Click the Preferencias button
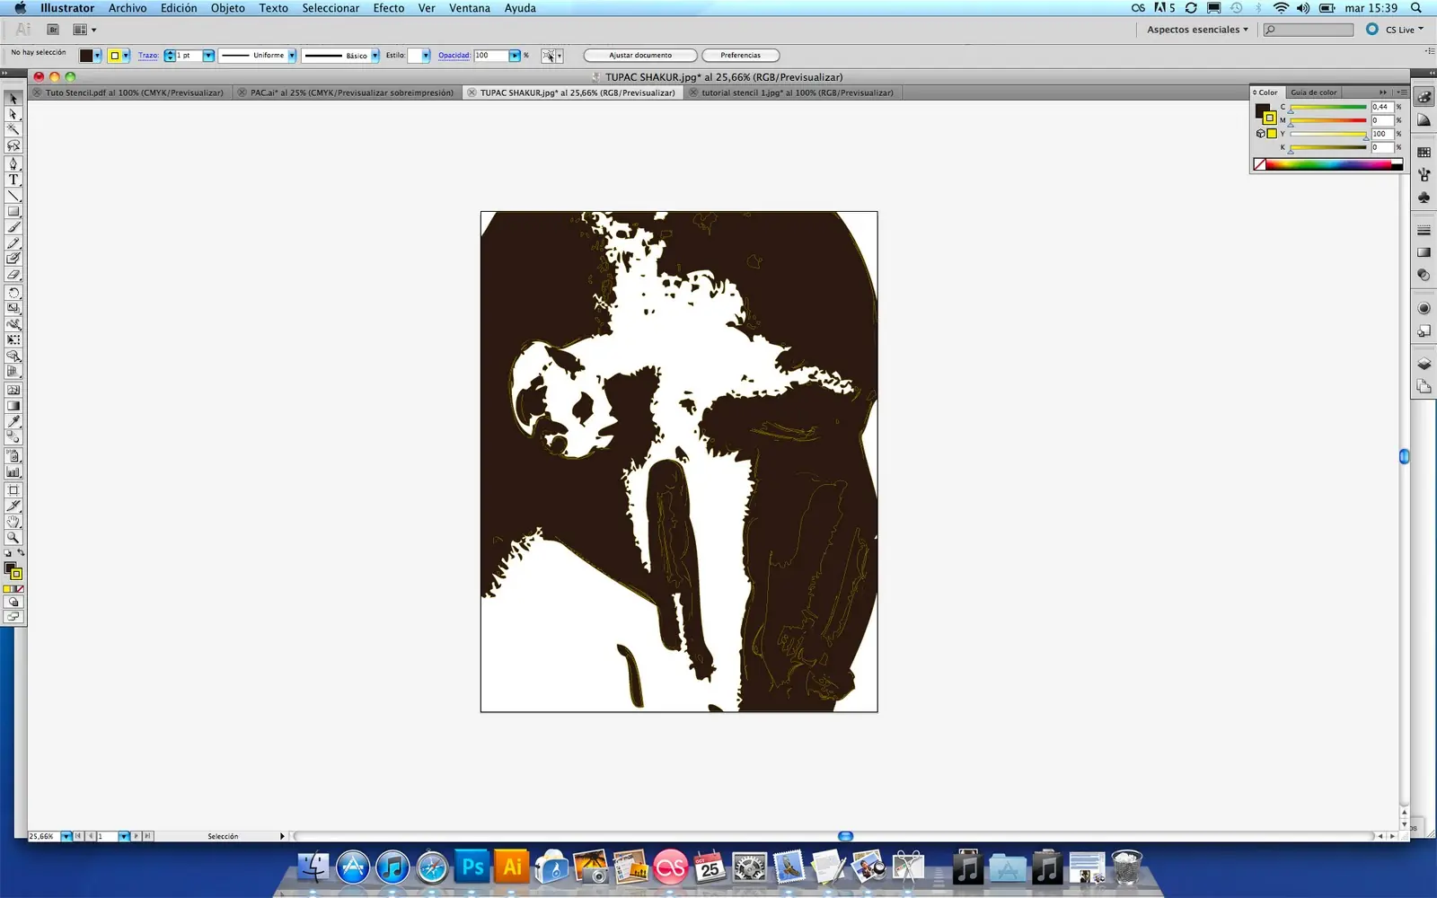The image size is (1437, 898). click(x=740, y=56)
